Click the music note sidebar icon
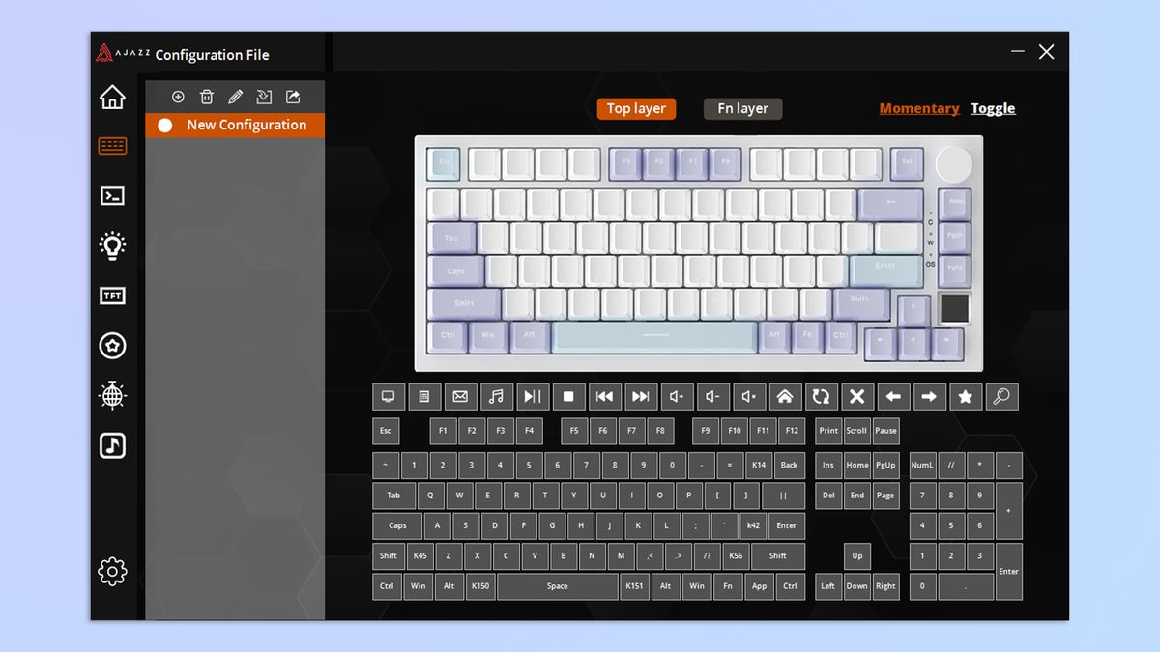The height and width of the screenshot is (652, 1160). point(111,445)
